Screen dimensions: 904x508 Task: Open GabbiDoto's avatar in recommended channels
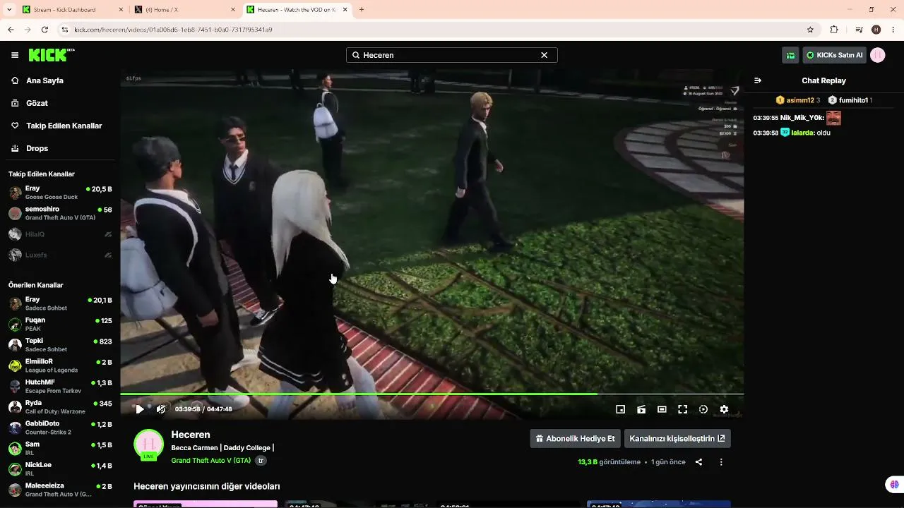15,428
